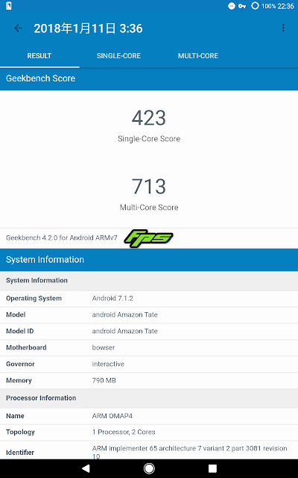Tap the 790 MB memory value
The width and height of the screenshot is (298, 478).
point(104,380)
